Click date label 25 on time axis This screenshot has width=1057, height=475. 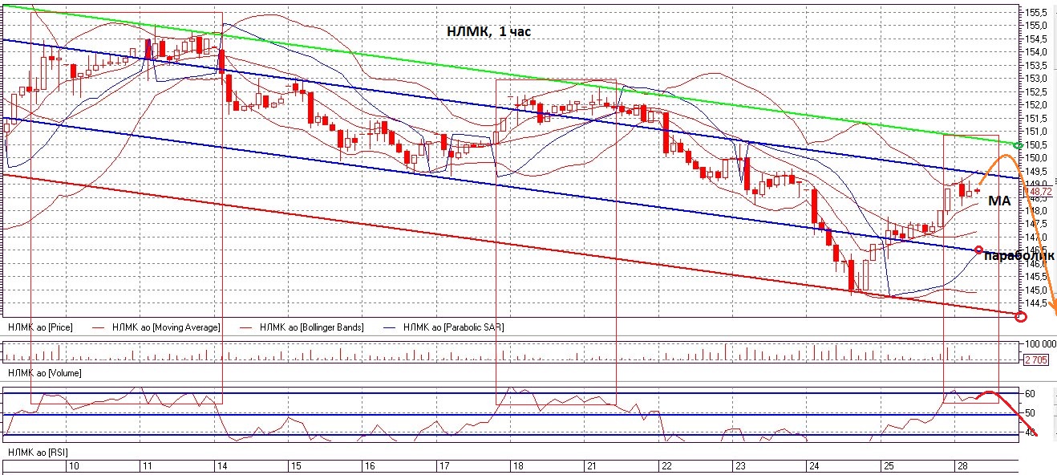tap(888, 465)
